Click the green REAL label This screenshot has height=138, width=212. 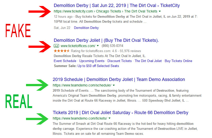(x=19, y=101)
